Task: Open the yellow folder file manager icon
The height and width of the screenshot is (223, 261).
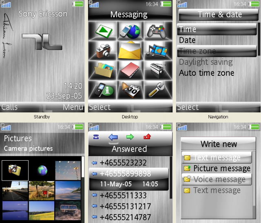Action: pos(104,70)
